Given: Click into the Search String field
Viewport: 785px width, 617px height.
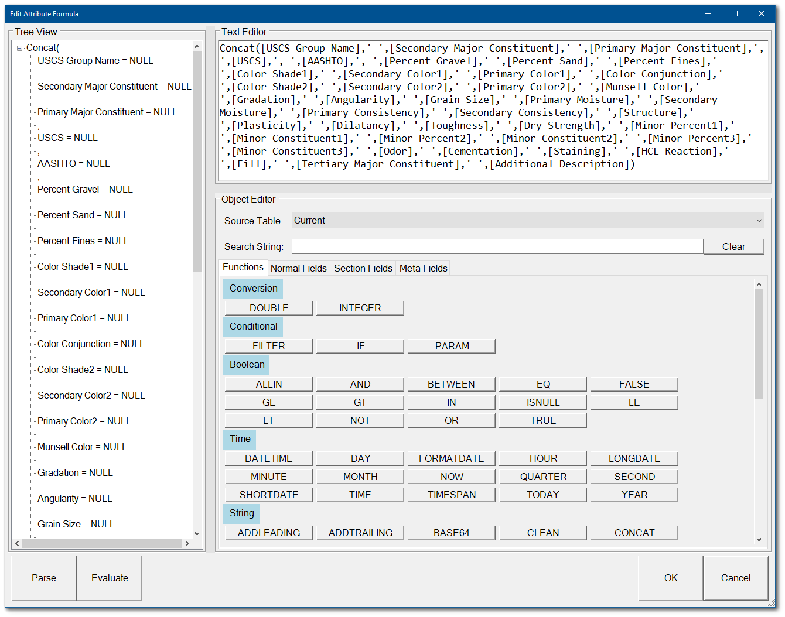Looking at the screenshot, I should pos(497,246).
